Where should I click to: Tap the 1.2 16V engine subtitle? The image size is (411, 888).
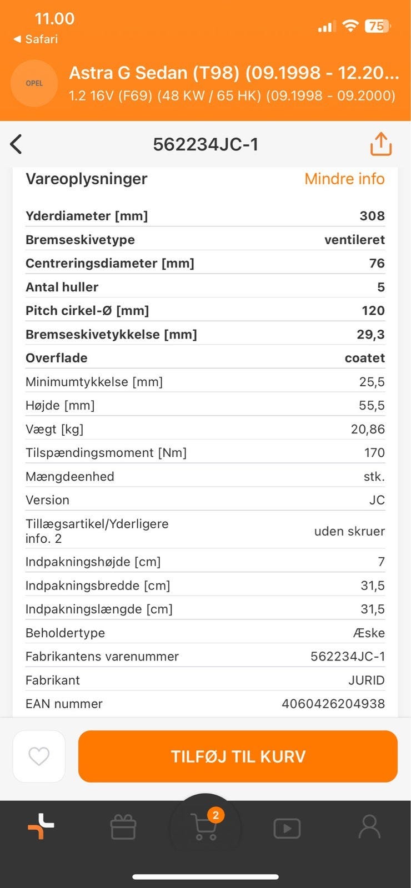(x=232, y=95)
